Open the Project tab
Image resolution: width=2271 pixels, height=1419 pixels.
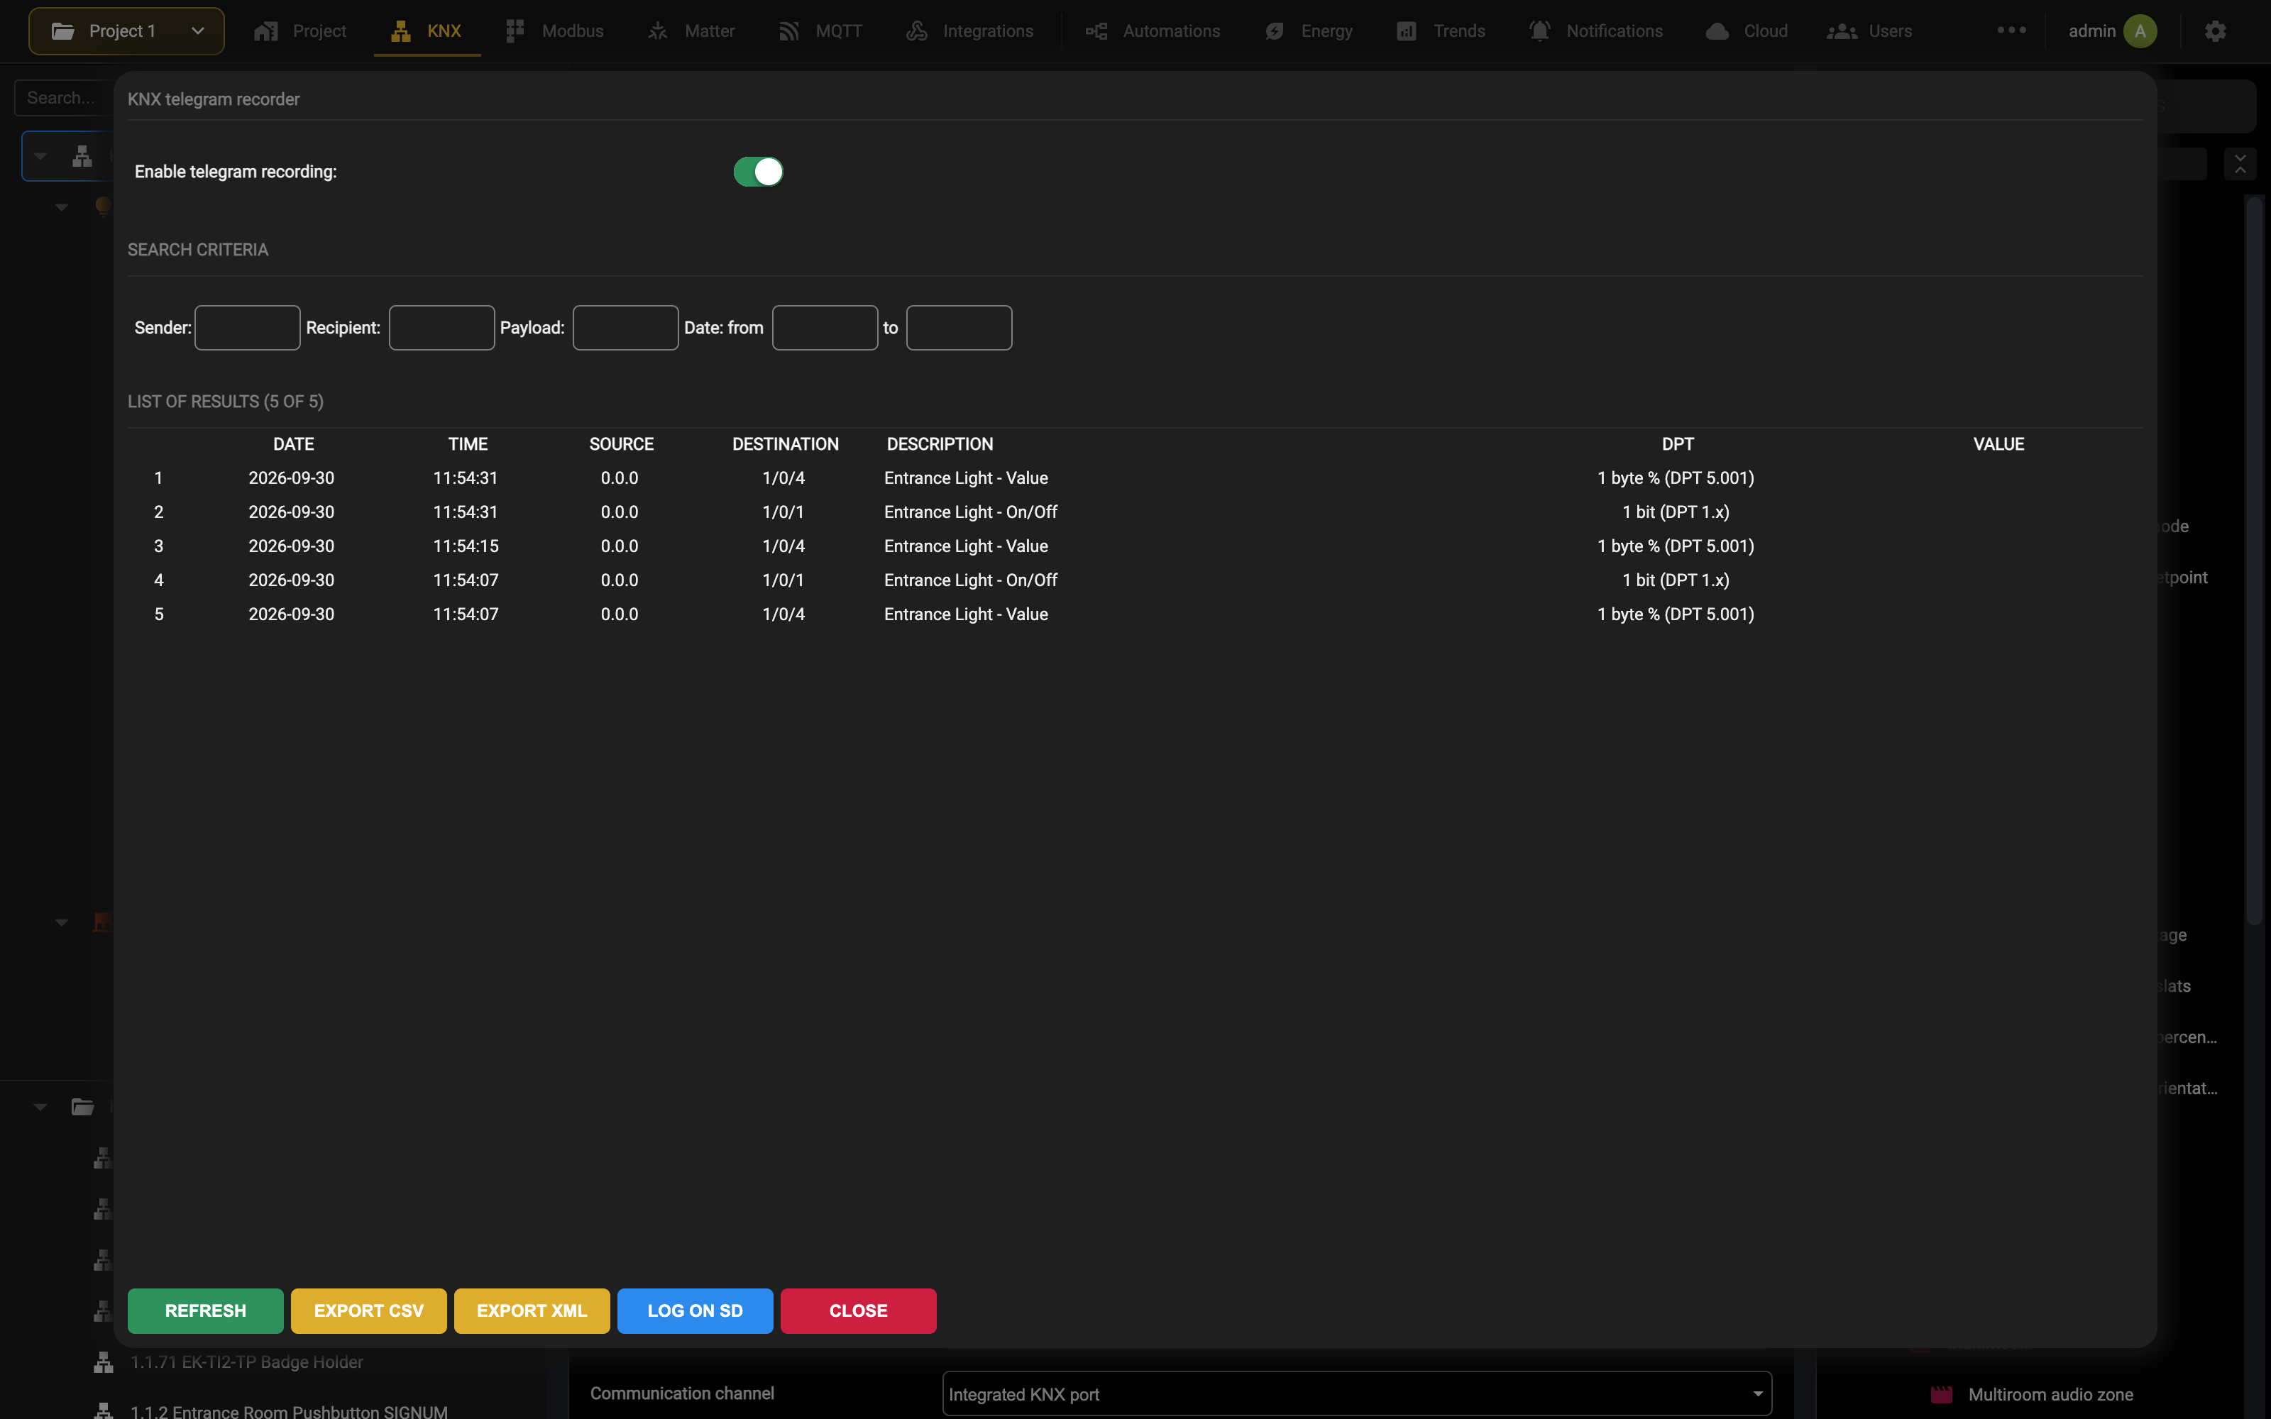click(300, 31)
